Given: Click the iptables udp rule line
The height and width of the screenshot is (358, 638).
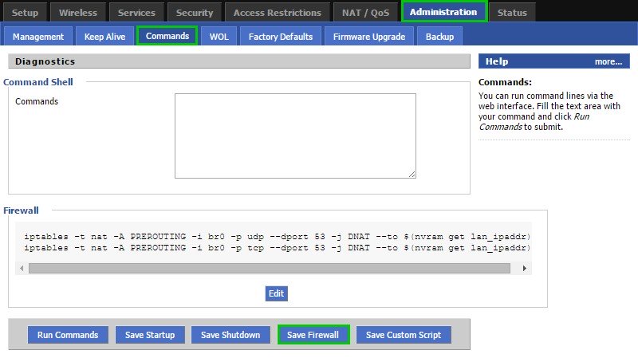Looking at the screenshot, I should [277, 236].
